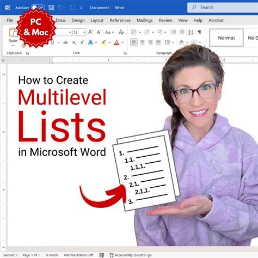Open the Change Case Aa menu
The image size is (258, 258).
click(x=109, y=32)
